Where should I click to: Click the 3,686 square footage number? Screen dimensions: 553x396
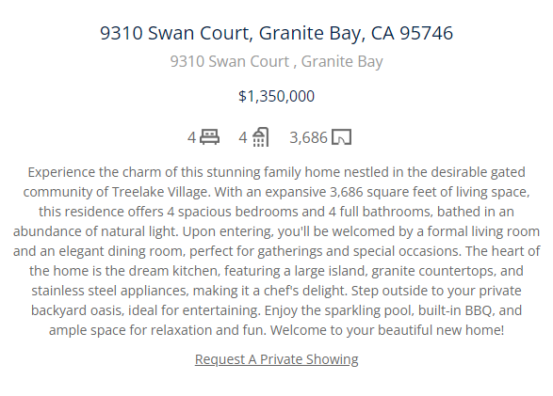click(309, 137)
